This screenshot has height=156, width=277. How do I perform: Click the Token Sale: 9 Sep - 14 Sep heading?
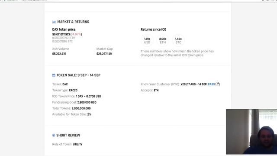[x=78, y=75]
